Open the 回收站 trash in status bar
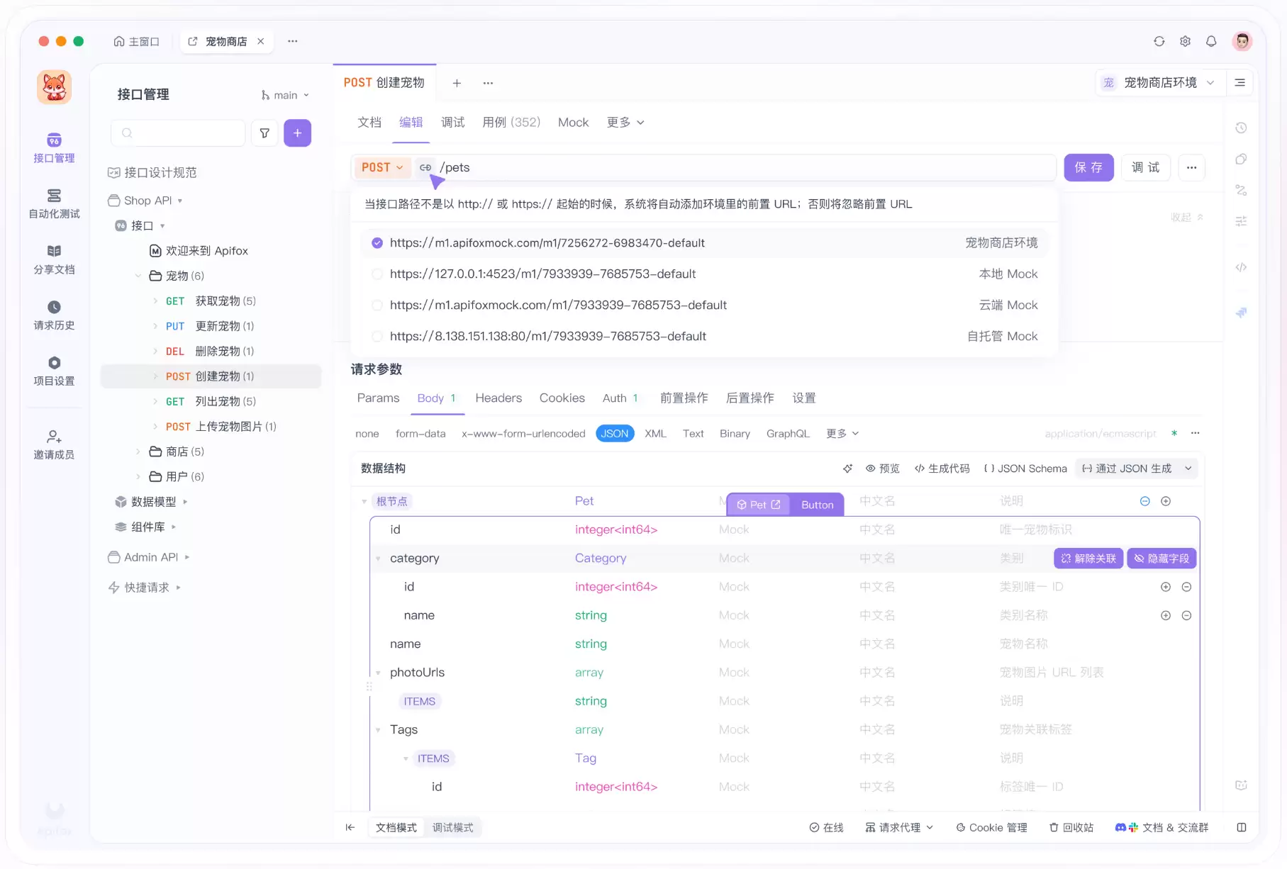Viewport: 1287px width, 869px height. pyautogui.click(x=1071, y=827)
